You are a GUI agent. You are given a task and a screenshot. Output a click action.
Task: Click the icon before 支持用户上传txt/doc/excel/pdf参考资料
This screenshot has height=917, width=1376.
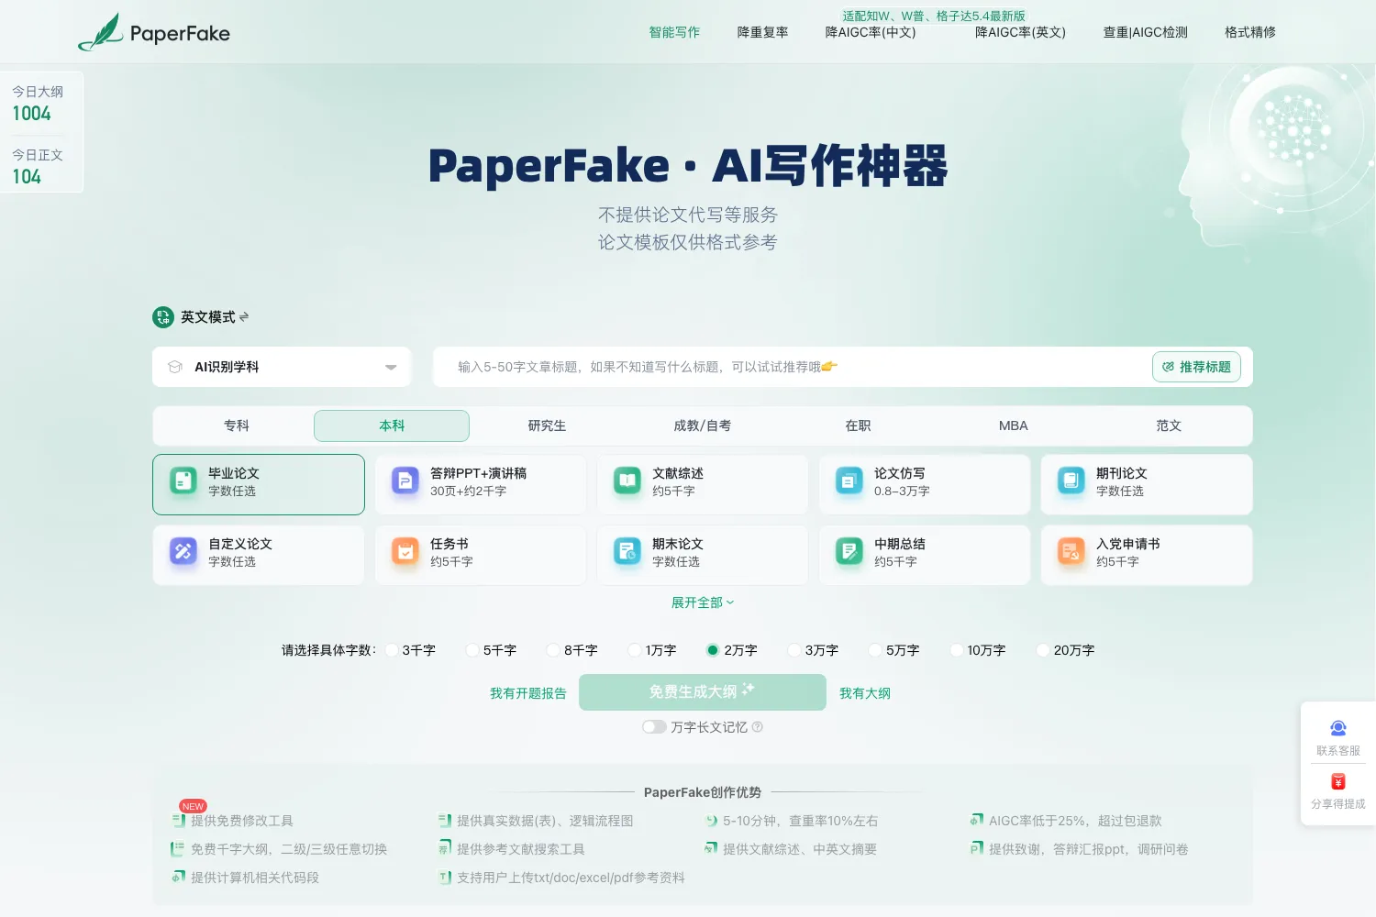coord(445,878)
